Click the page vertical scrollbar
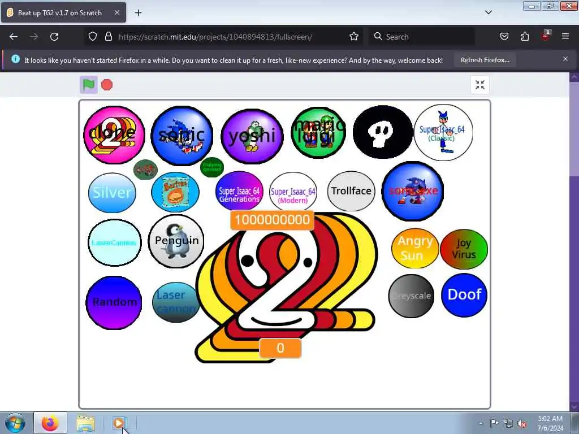Viewport: 579px width, 434px height. tap(574, 241)
